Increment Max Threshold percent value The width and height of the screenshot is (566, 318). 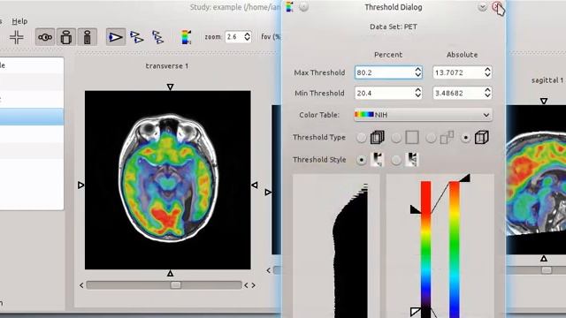coord(418,70)
